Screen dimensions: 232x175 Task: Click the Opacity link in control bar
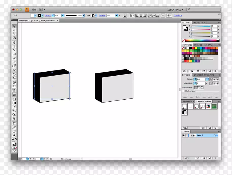click(x=102, y=15)
